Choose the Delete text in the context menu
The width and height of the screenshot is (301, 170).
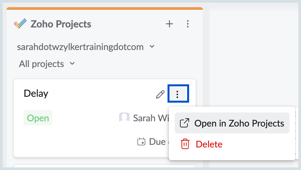[x=209, y=144]
